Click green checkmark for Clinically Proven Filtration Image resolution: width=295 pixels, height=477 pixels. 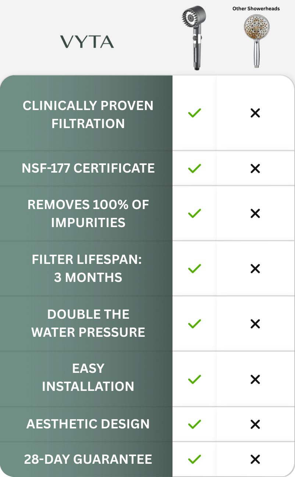[194, 113]
